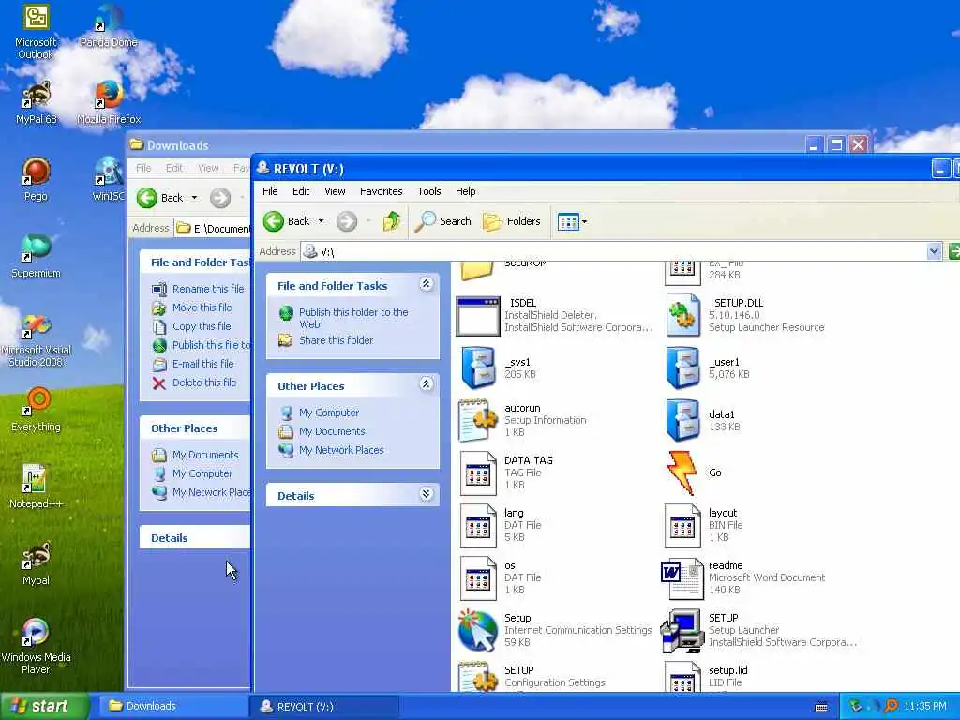Launch Windows Media Player shortcut
The height and width of the screenshot is (720, 960).
coord(36,647)
